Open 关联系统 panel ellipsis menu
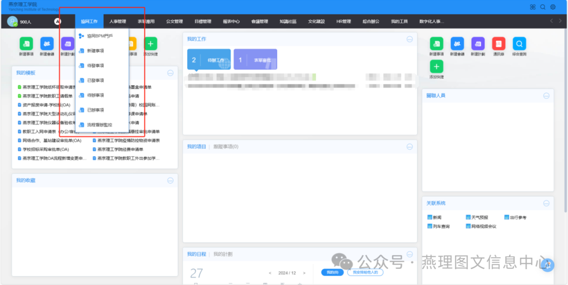This screenshot has width=568, height=285. click(546, 203)
